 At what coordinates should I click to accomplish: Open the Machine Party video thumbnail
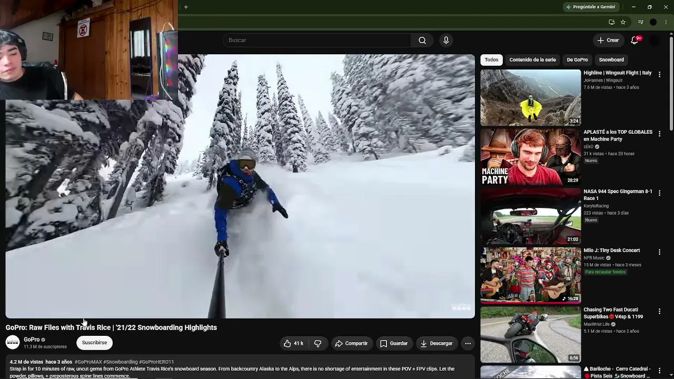pos(531,157)
